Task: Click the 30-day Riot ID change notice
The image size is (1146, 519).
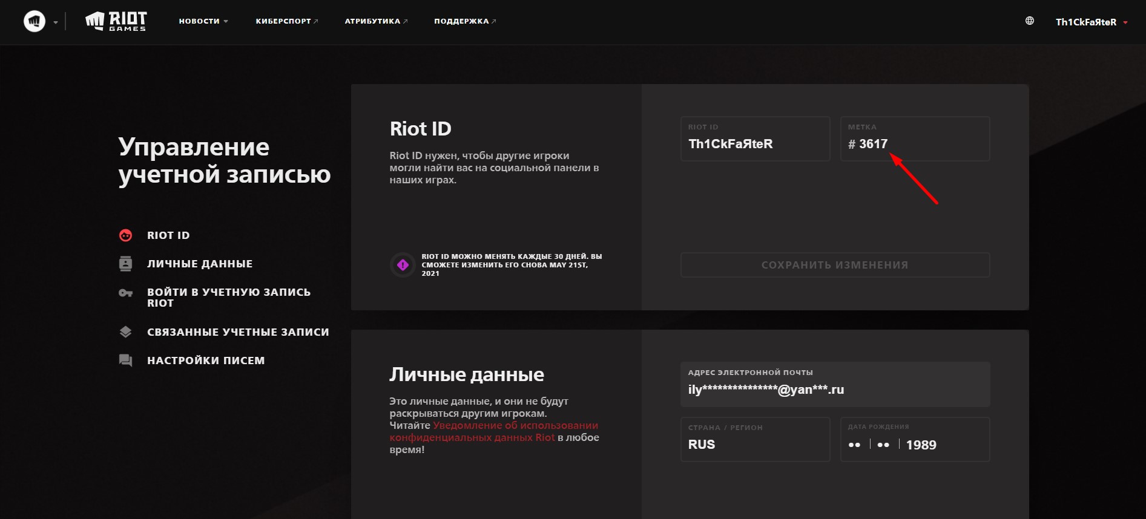Action: (512, 265)
